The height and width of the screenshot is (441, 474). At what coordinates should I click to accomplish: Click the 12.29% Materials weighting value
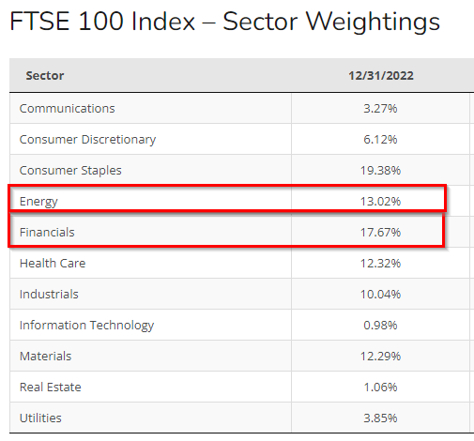tap(380, 356)
